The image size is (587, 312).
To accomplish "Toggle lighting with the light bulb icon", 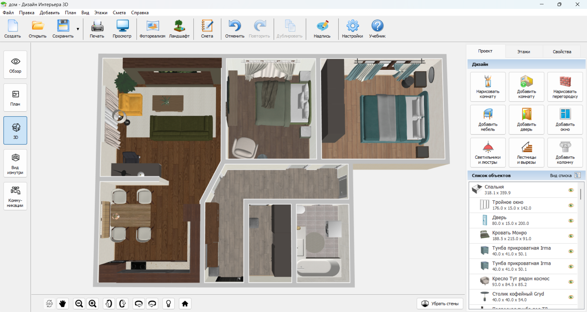I will tap(168, 303).
